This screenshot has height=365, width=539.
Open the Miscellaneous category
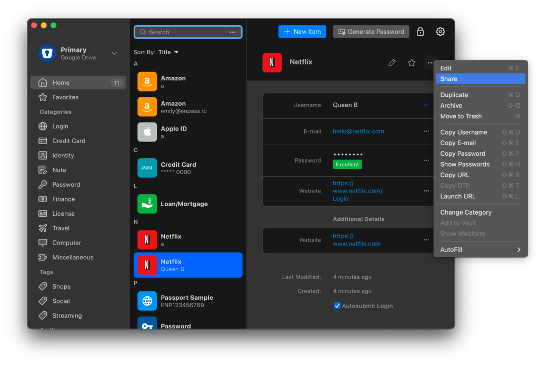tap(78, 257)
